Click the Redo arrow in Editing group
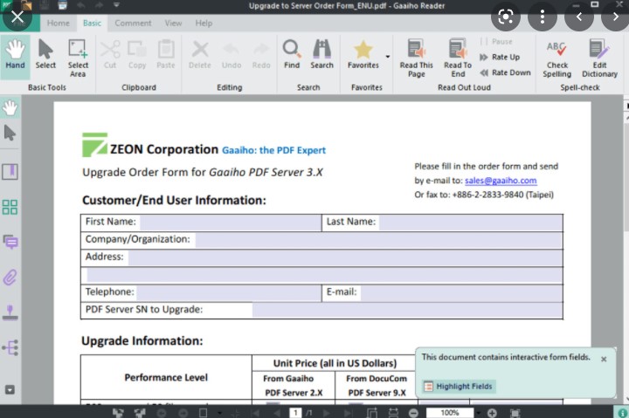Image resolution: width=629 pixels, height=418 pixels. (261, 54)
